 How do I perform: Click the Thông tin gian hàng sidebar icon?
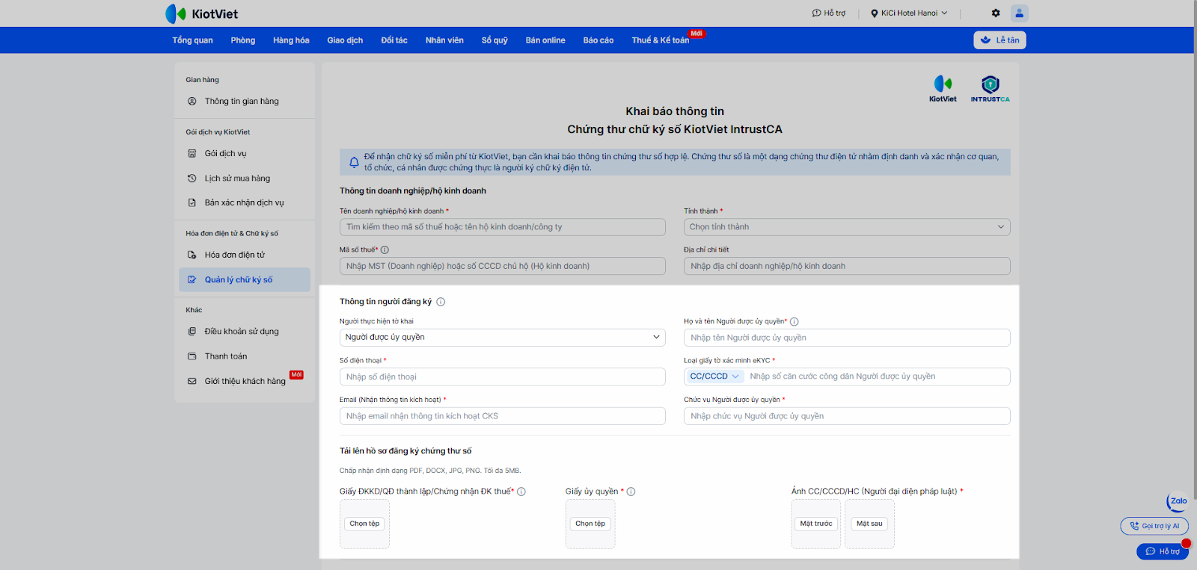click(192, 101)
